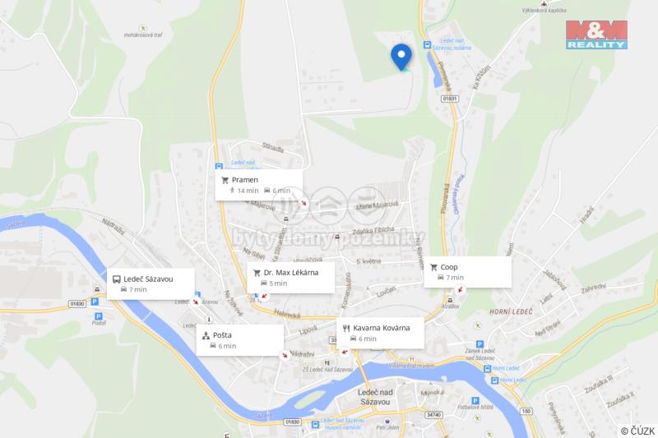The image size is (658, 438).
Task: Click the M&M Reality logo
Action: pyautogui.click(x=597, y=35)
